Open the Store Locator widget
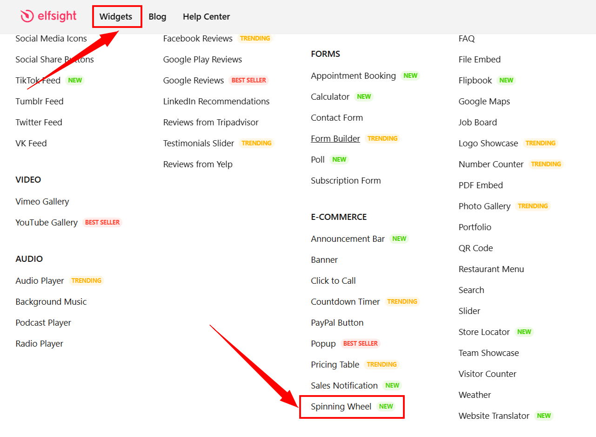This screenshot has width=596, height=437. point(484,332)
